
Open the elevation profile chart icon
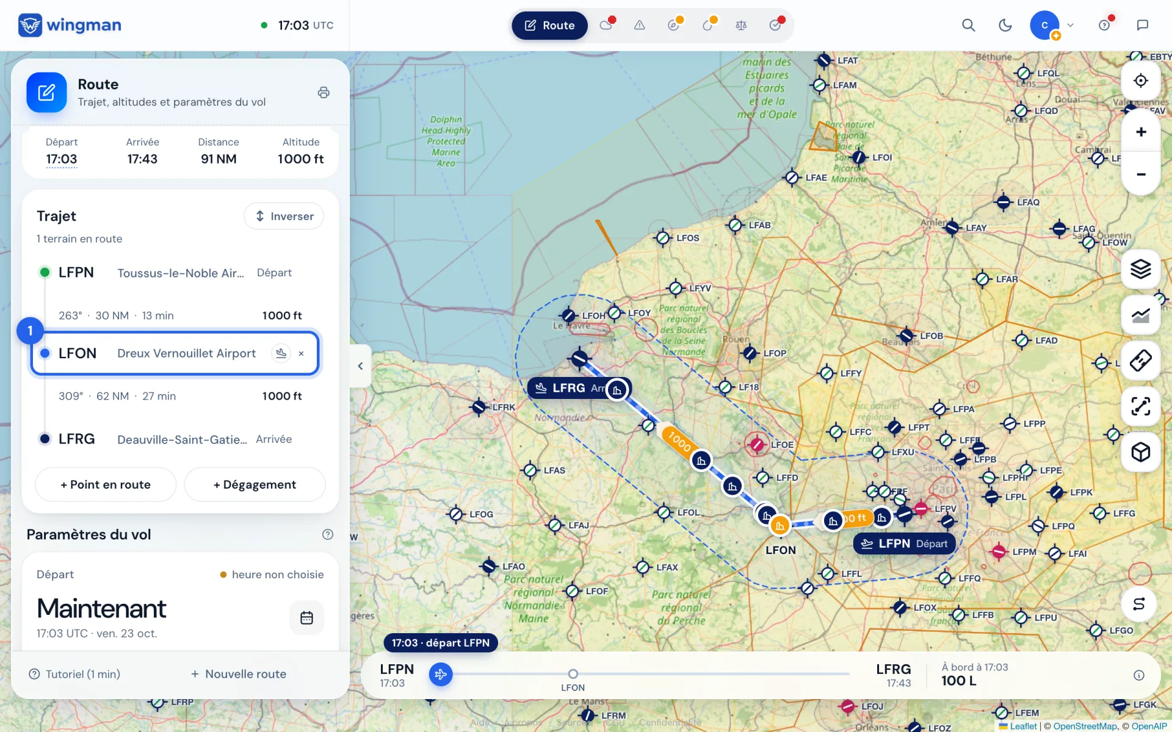(x=1140, y=315)
